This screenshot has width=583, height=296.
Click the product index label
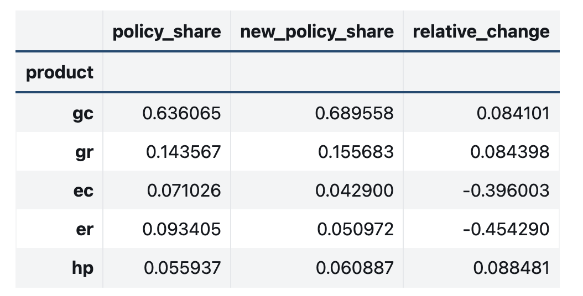point(60,72)
